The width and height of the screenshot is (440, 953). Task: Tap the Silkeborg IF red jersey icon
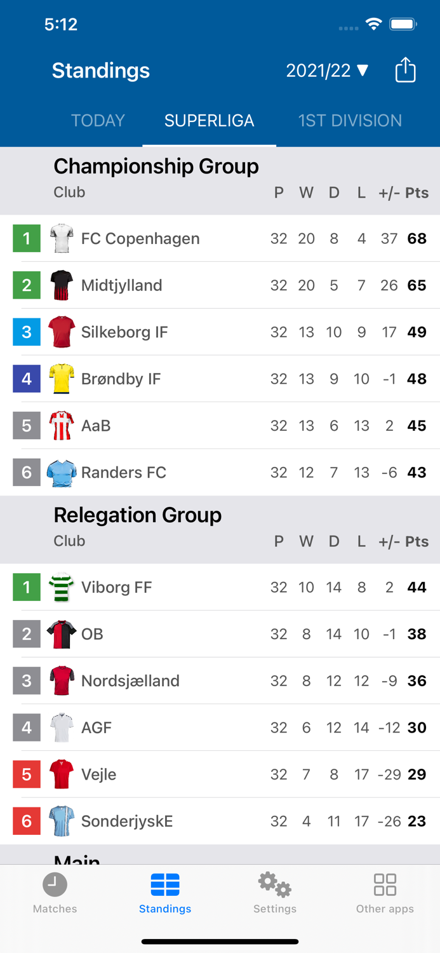click(62, 332)
